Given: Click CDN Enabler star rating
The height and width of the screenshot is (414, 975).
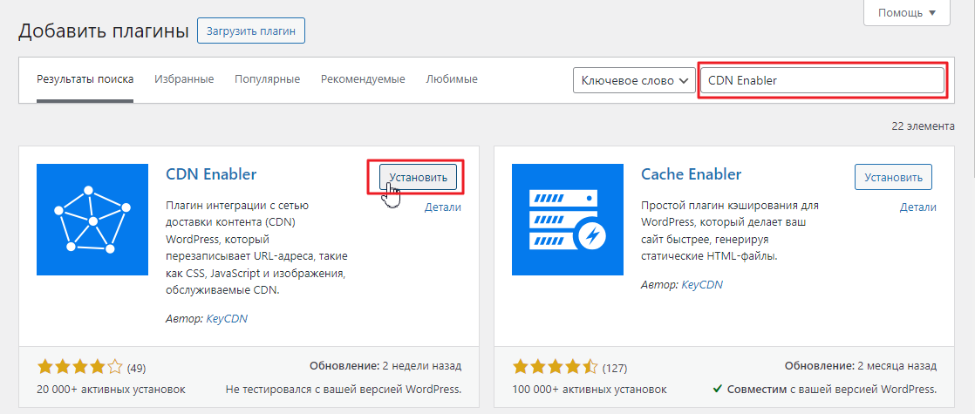Looking at the screenshot, I should 80,367.
